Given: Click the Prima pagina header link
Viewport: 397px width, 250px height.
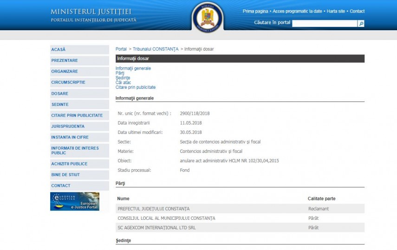Looking at the screenshot, I should pyautogui.click(x=255, y=11).
